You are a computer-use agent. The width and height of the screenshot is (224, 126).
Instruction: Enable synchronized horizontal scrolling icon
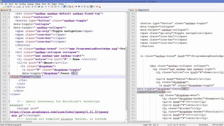point(55,7)
